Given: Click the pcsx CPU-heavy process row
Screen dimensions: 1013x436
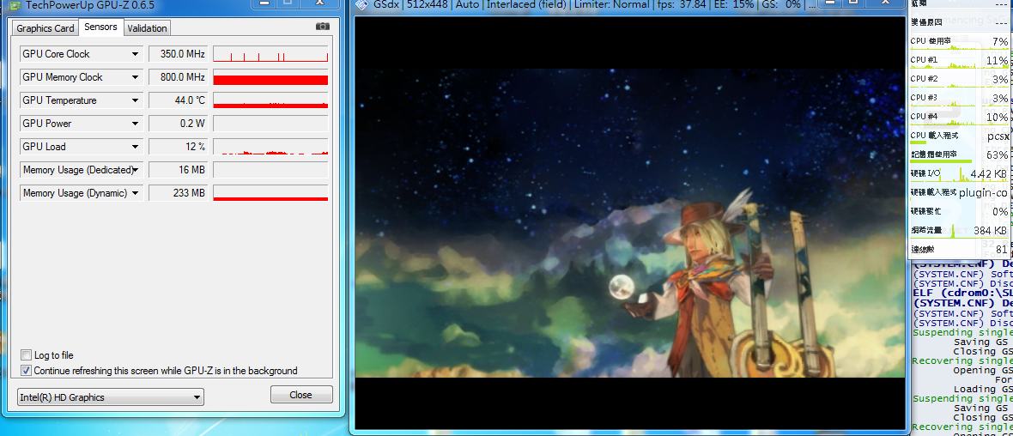Looking at the screenshot, I should 960,136.
